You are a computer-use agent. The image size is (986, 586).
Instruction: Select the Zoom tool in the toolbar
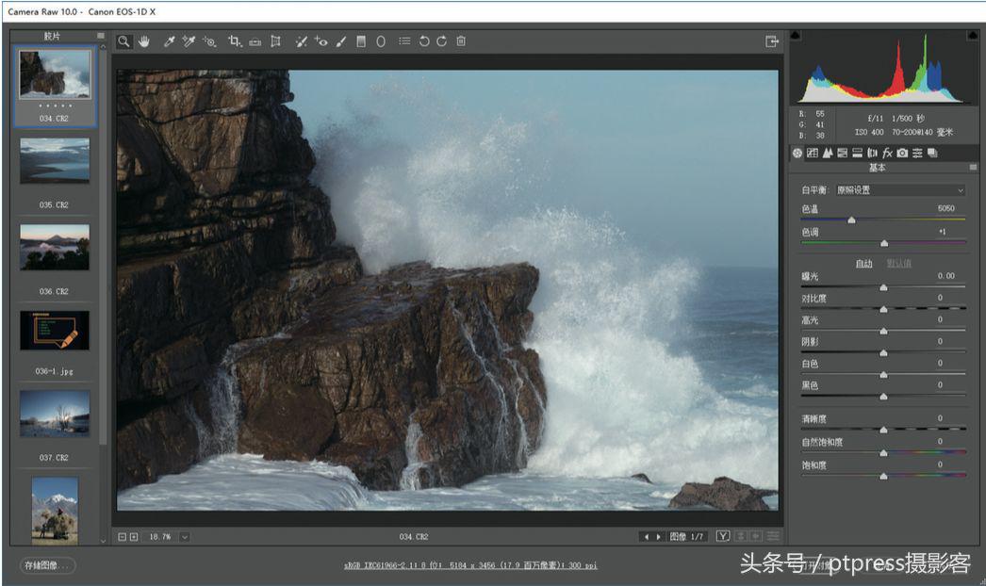[125, 41]
